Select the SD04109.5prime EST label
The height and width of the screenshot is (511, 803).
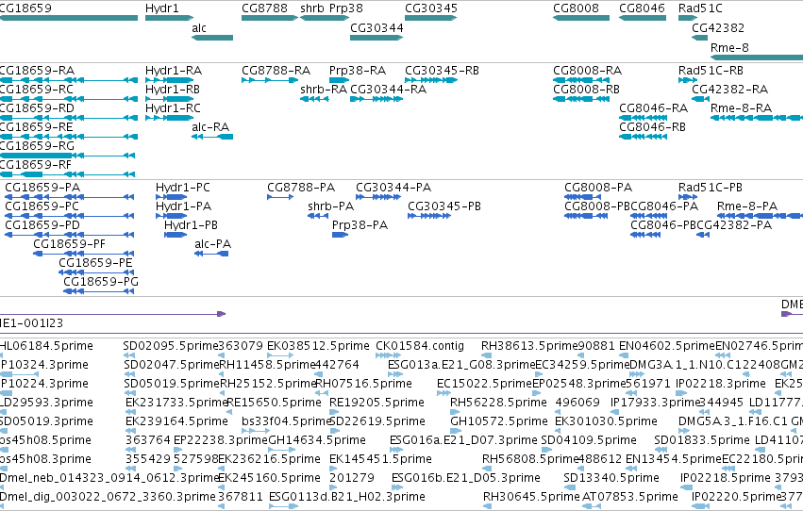pos(589,440)
